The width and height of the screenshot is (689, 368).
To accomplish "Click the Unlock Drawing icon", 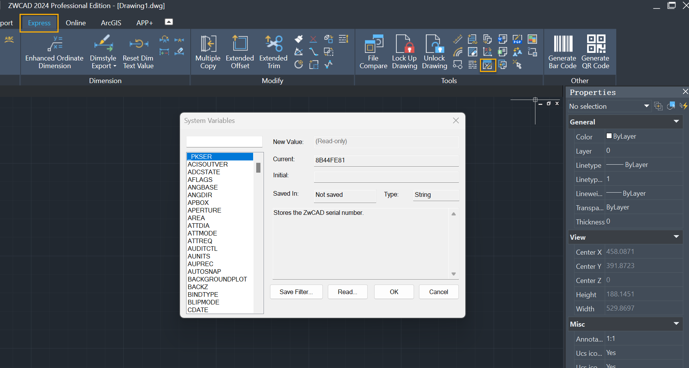I will tap(434, 52).
